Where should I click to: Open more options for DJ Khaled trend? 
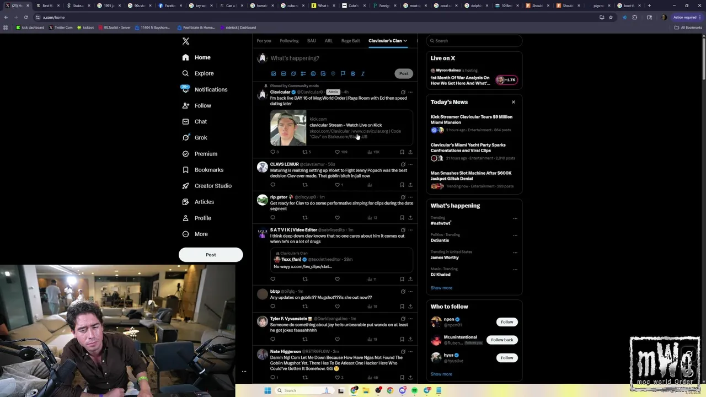(x=515, y=270)
